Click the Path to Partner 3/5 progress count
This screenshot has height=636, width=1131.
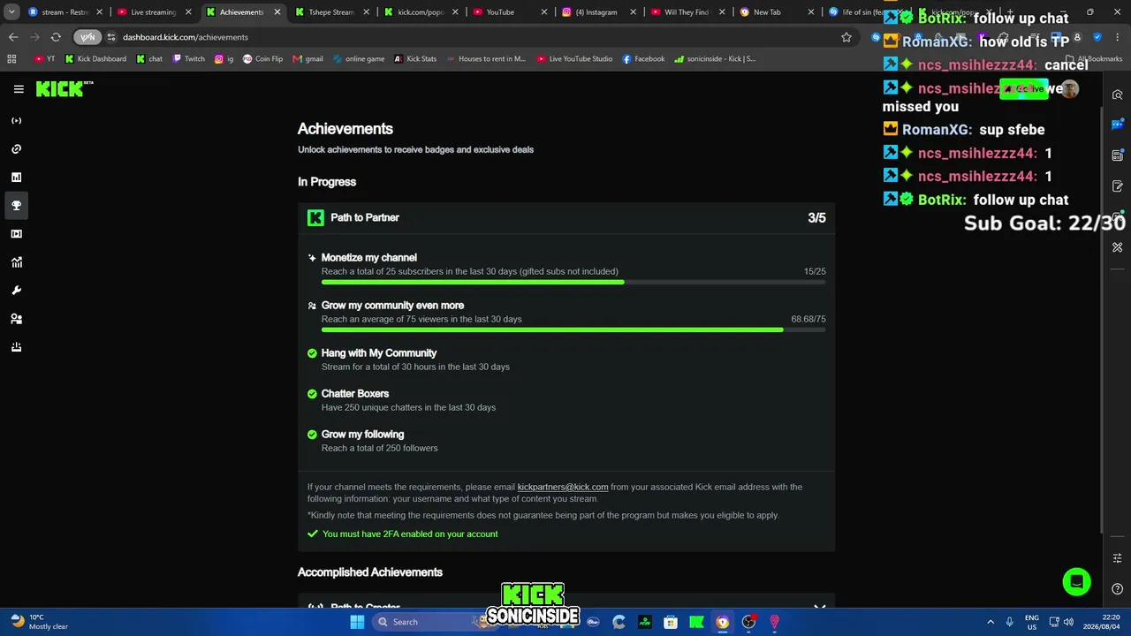point(816,217)
